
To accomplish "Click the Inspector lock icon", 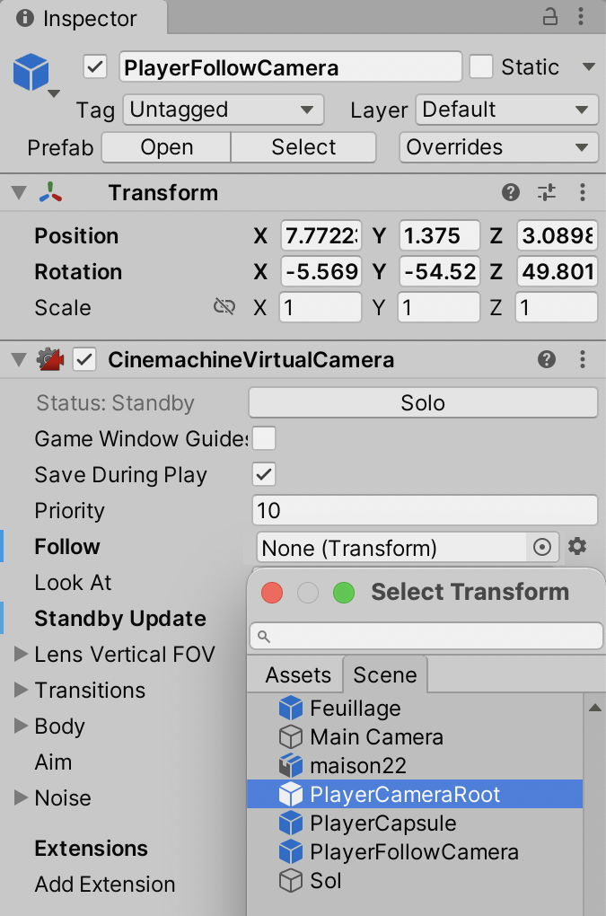I will click(550, 16).
